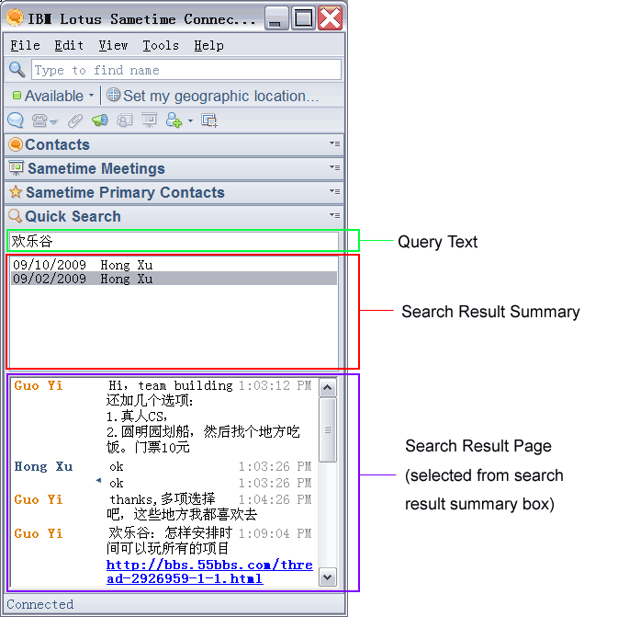Focus the Type to find name field
618x617 pixels.
pos(186,70)
